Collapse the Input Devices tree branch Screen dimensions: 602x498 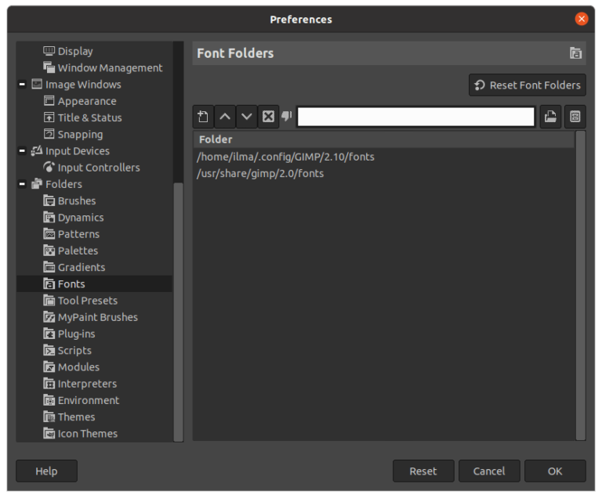coord(22,151)
